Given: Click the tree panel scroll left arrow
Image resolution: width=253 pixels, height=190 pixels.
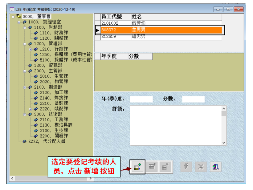Looking at the screenshot, I should [x=12, y=178].
